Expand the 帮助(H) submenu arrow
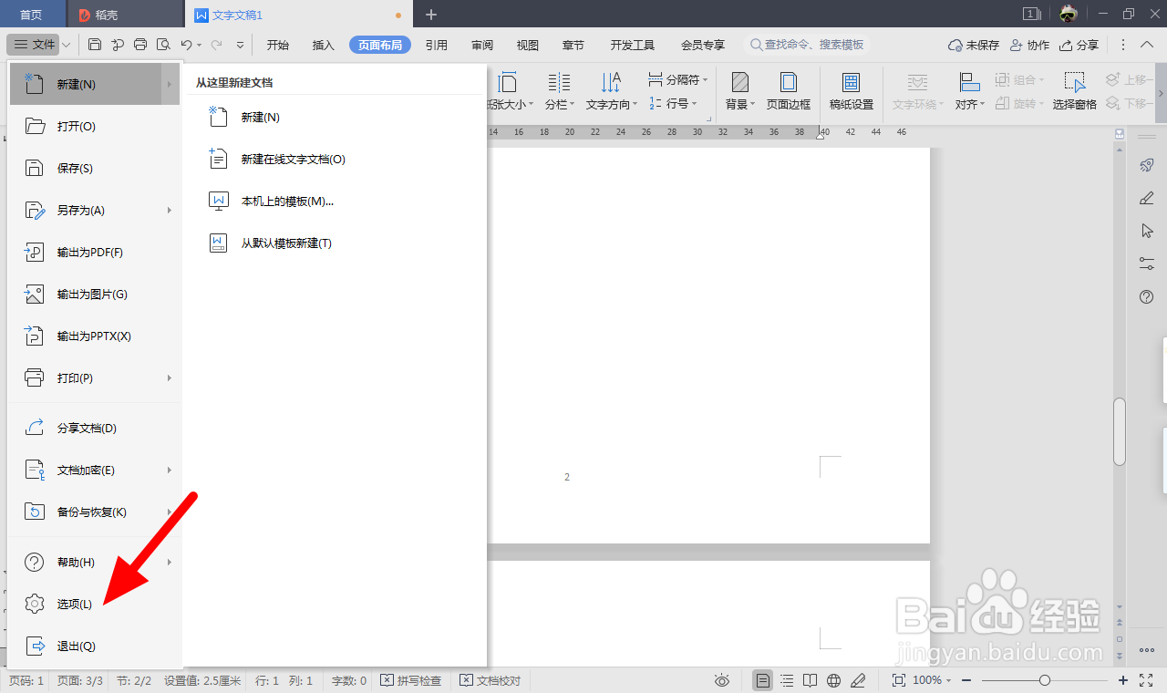1167x693 pixels. tap(170, 562)
